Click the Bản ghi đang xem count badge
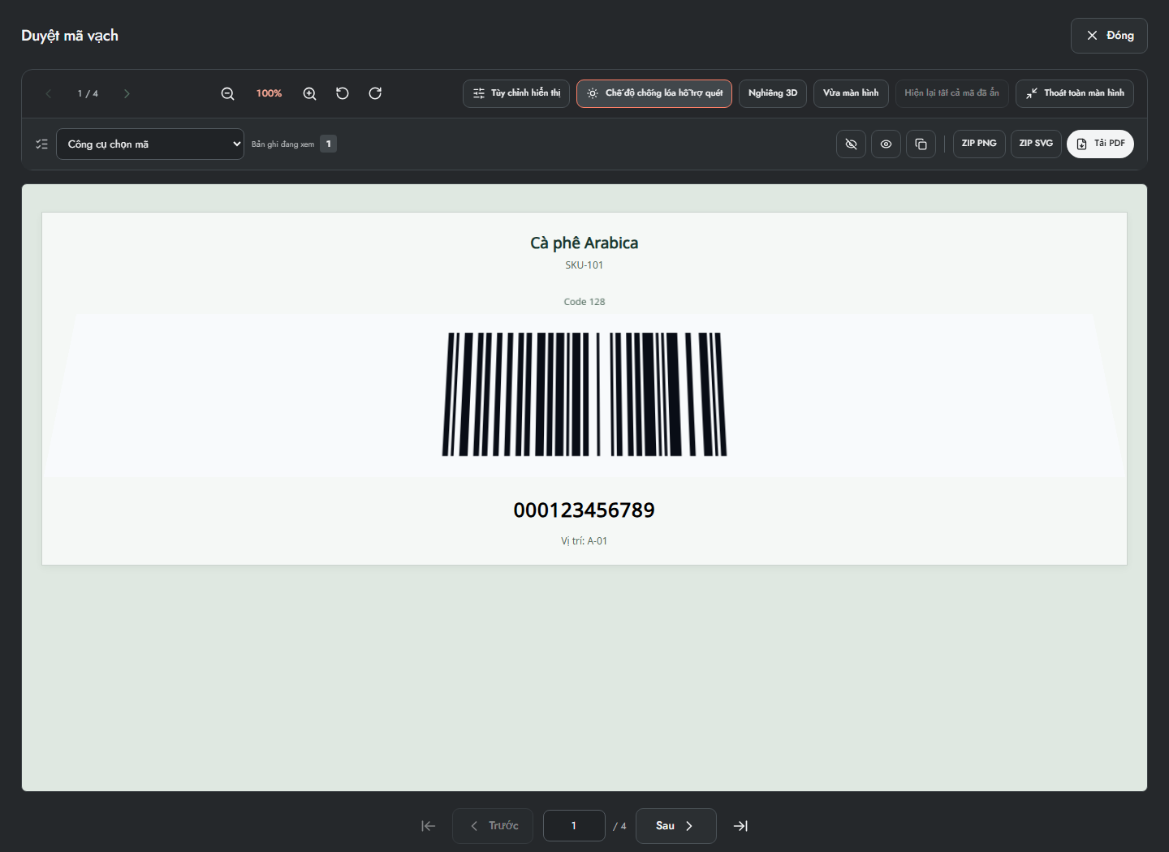This screenshot has height=852, width=1169. [x=328, y=144]
